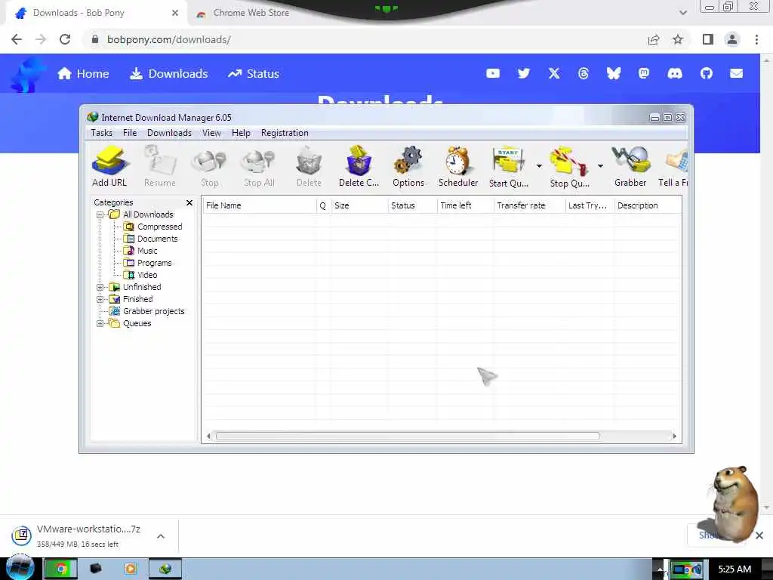The image size is (773, 580).
Task: Open the Registration menu
Action: point(285,133)
